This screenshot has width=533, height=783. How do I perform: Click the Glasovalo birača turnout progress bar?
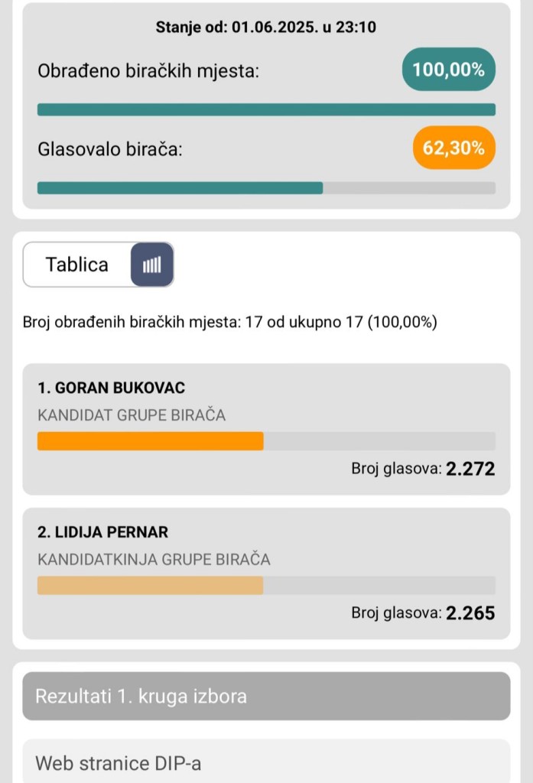point(266,188)
